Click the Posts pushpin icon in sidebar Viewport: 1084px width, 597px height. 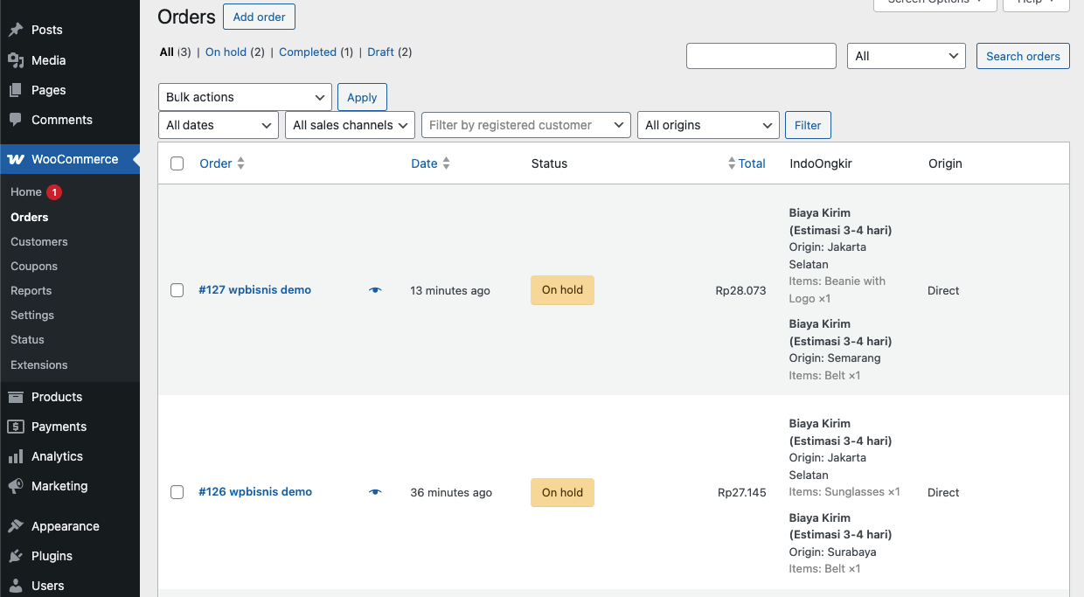(x=16, y=30)
